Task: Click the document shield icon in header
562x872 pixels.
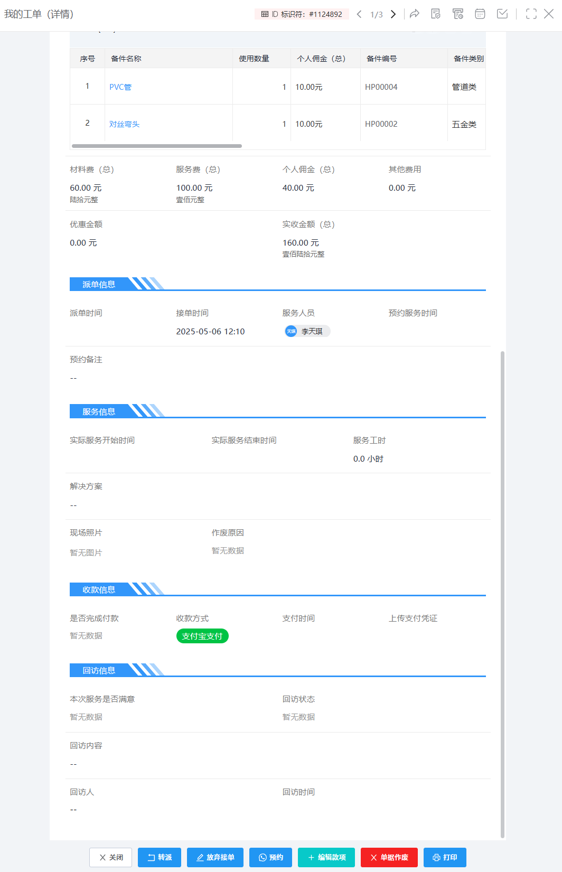Action: coord(436,14)
